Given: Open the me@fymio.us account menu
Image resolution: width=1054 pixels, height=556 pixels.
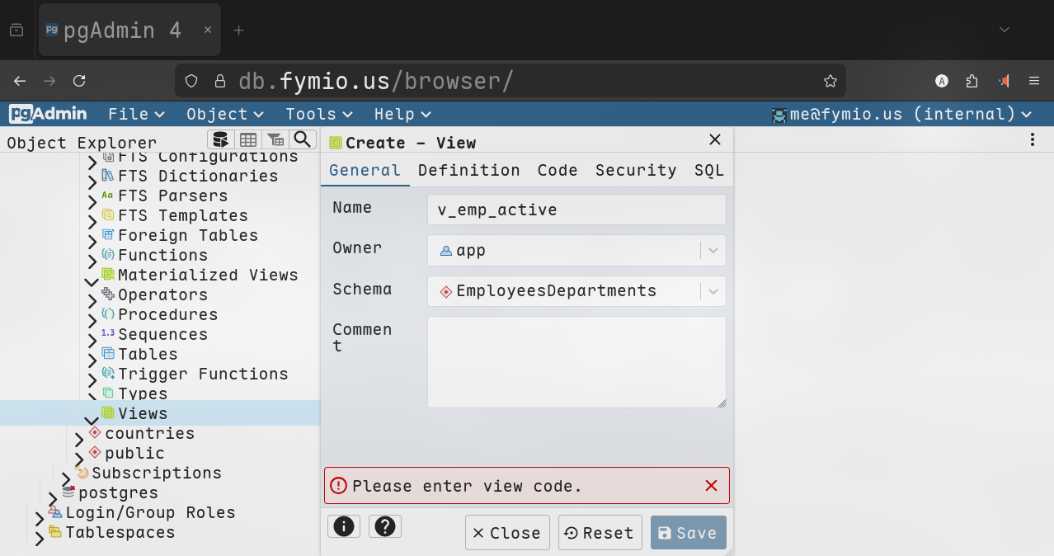Looking at the screenshot, I should click(901, 115).
